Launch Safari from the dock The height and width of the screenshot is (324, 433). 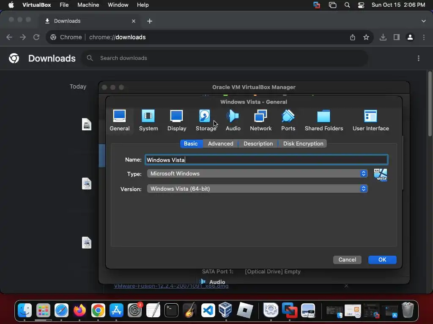[61, 310]
